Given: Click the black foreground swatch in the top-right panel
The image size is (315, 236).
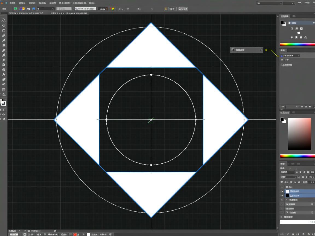Looking at the screenshot, I should (282, 23).
